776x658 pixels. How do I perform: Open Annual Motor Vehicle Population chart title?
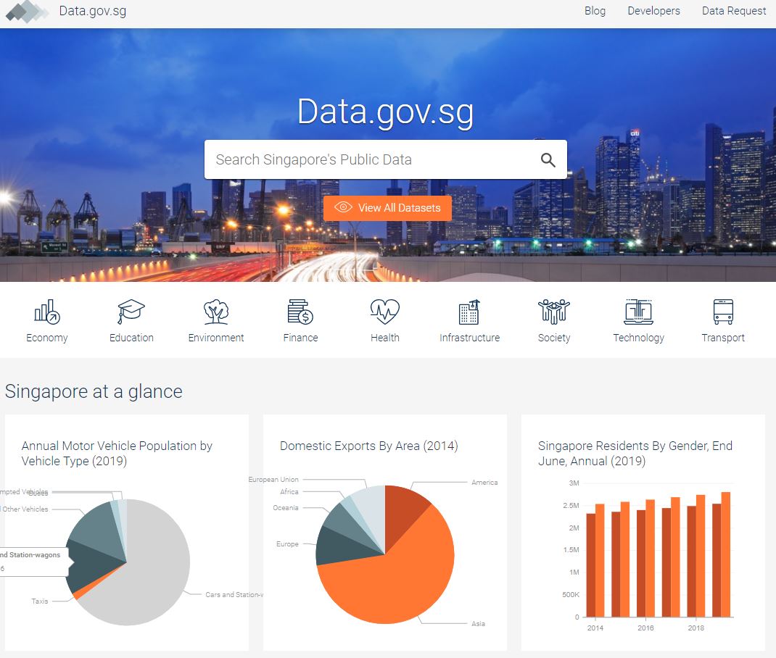click(117, 454)
